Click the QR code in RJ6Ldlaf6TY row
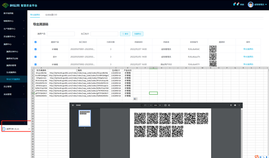Viewport: 269px width, 158px height. pyautogui.click(x=213, y=64)
